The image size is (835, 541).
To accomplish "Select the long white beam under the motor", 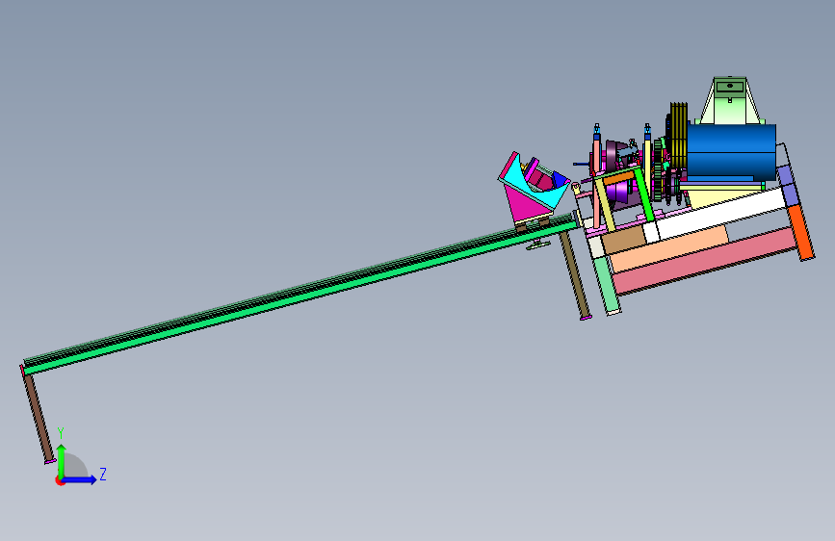I will 721,213.
